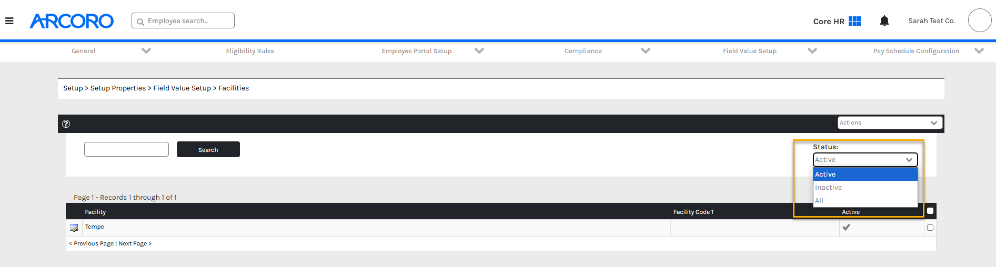Click the Search button
The height and width of the screenshot is (267, 996).
coord(208,149)
